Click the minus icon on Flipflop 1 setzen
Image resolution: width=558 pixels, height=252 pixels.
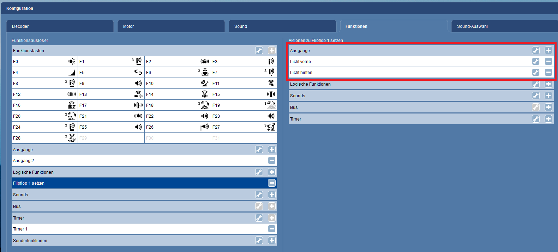271,183
